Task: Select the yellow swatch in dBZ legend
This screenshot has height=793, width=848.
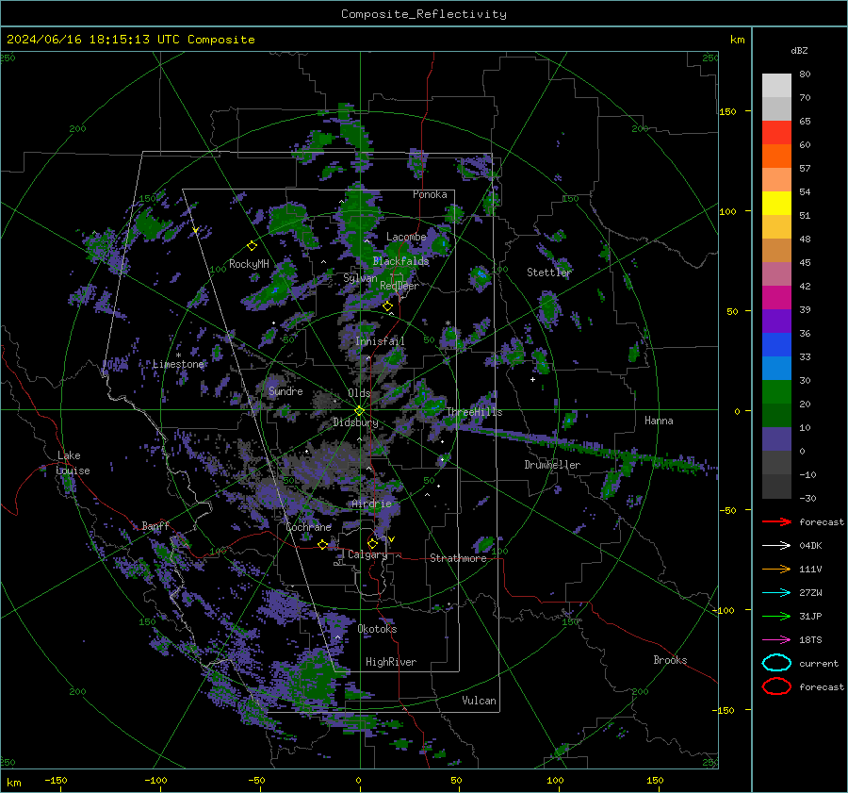Action: (x=776, y=203)
